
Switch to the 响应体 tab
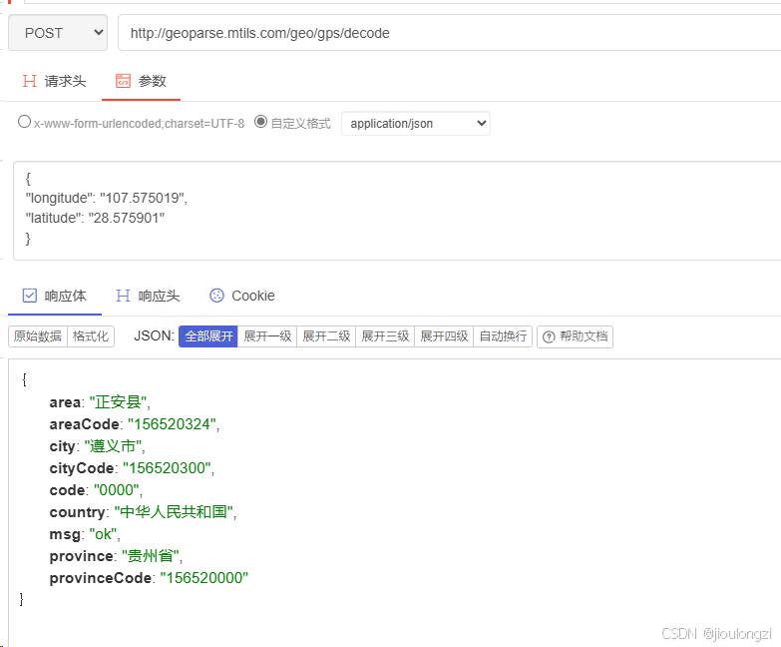pyautogui.click(x=55, y=297)
